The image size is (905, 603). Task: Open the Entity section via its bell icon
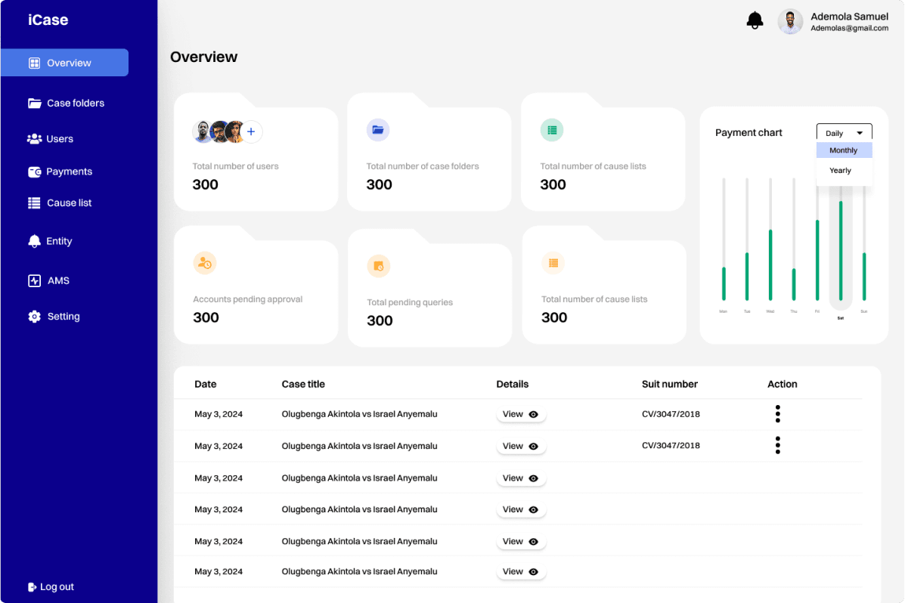(35, 240)
